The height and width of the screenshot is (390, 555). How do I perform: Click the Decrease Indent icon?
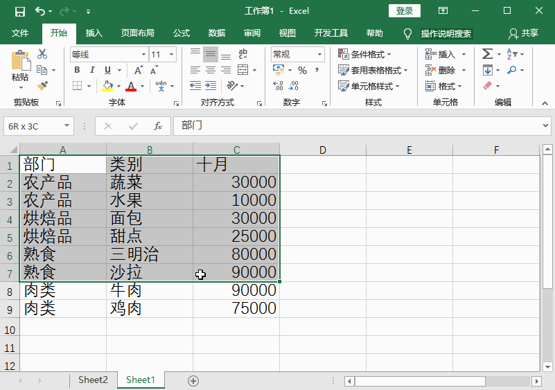point(195,86)
